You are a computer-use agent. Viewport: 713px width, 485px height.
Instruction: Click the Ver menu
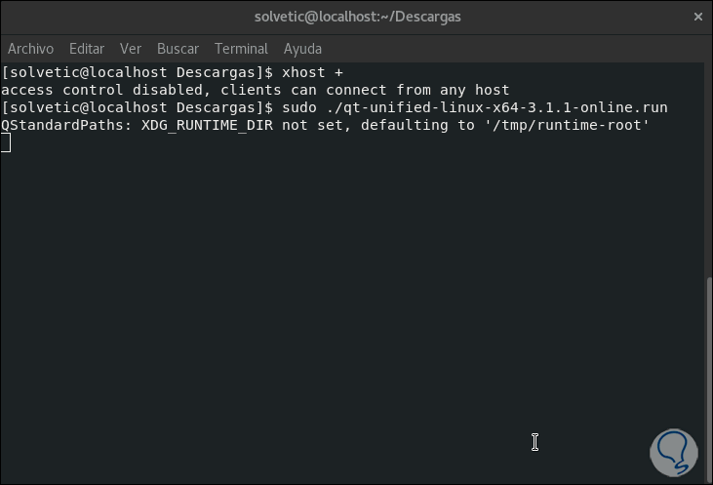(x=131, y=49)
